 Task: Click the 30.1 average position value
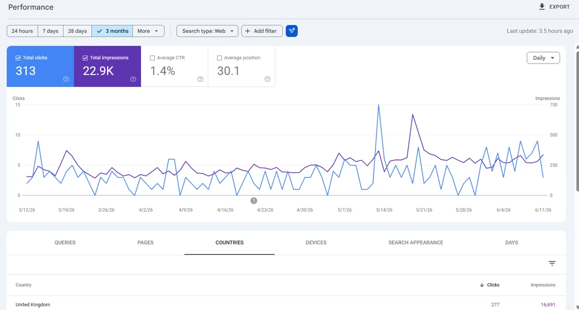(x=229, y=71)
